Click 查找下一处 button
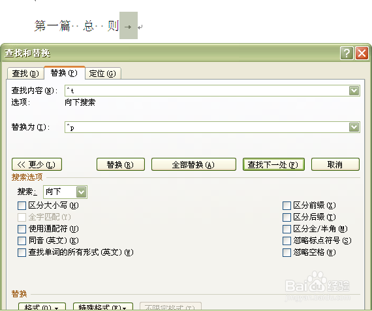Viewport: 372px width, 311px height. pyautogui.click(x=273, y=164)
